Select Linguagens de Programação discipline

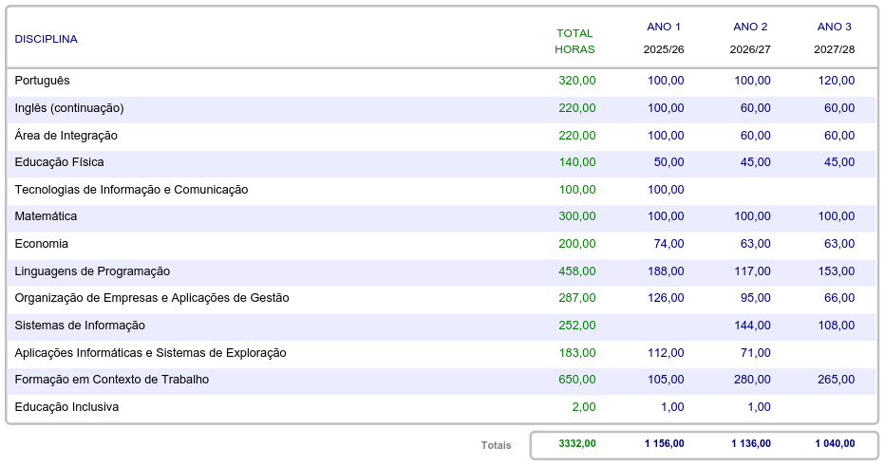coord(92,271)
